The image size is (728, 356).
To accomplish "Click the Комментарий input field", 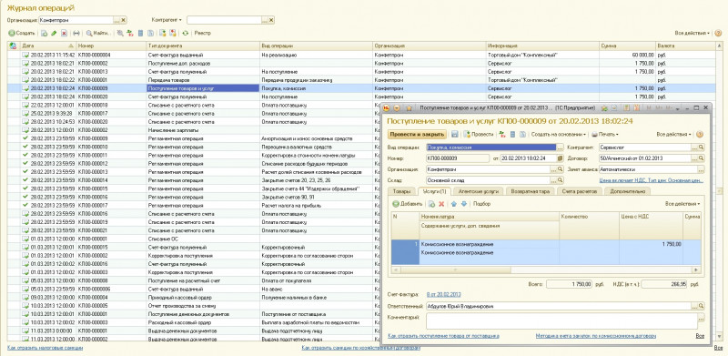I will pos(561,320).
